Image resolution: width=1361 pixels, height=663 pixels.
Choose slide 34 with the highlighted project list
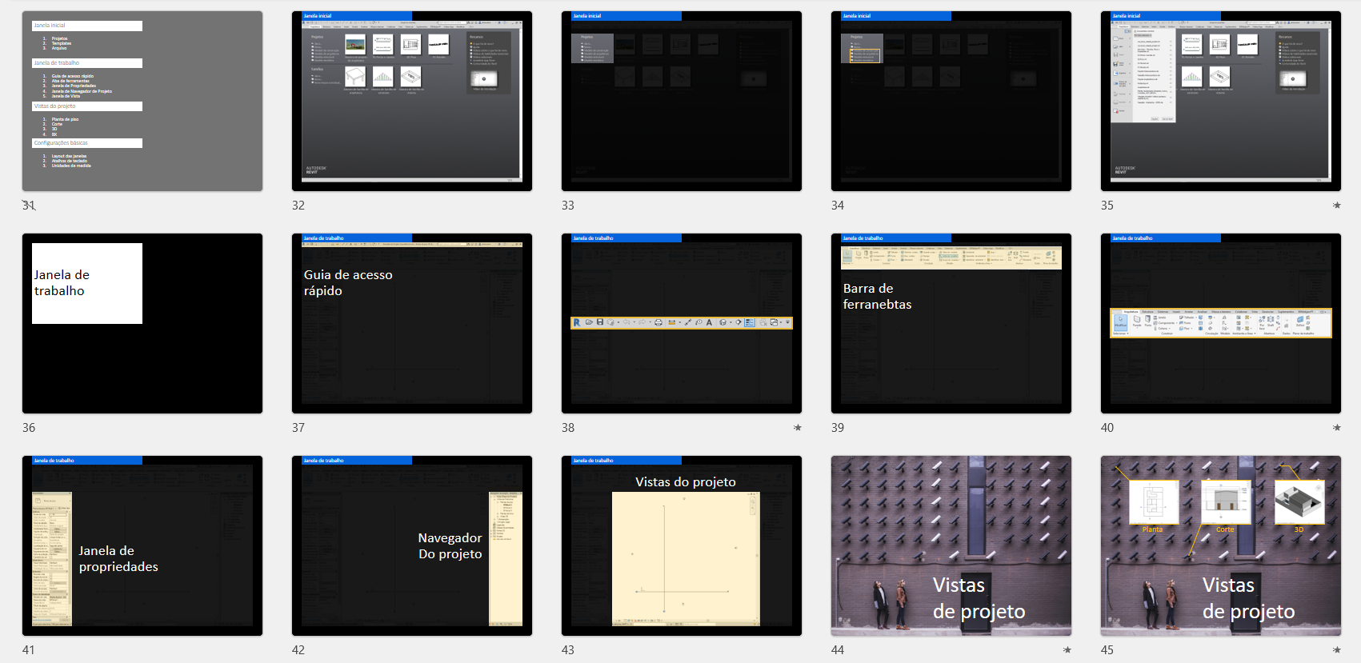click(951, 101)
